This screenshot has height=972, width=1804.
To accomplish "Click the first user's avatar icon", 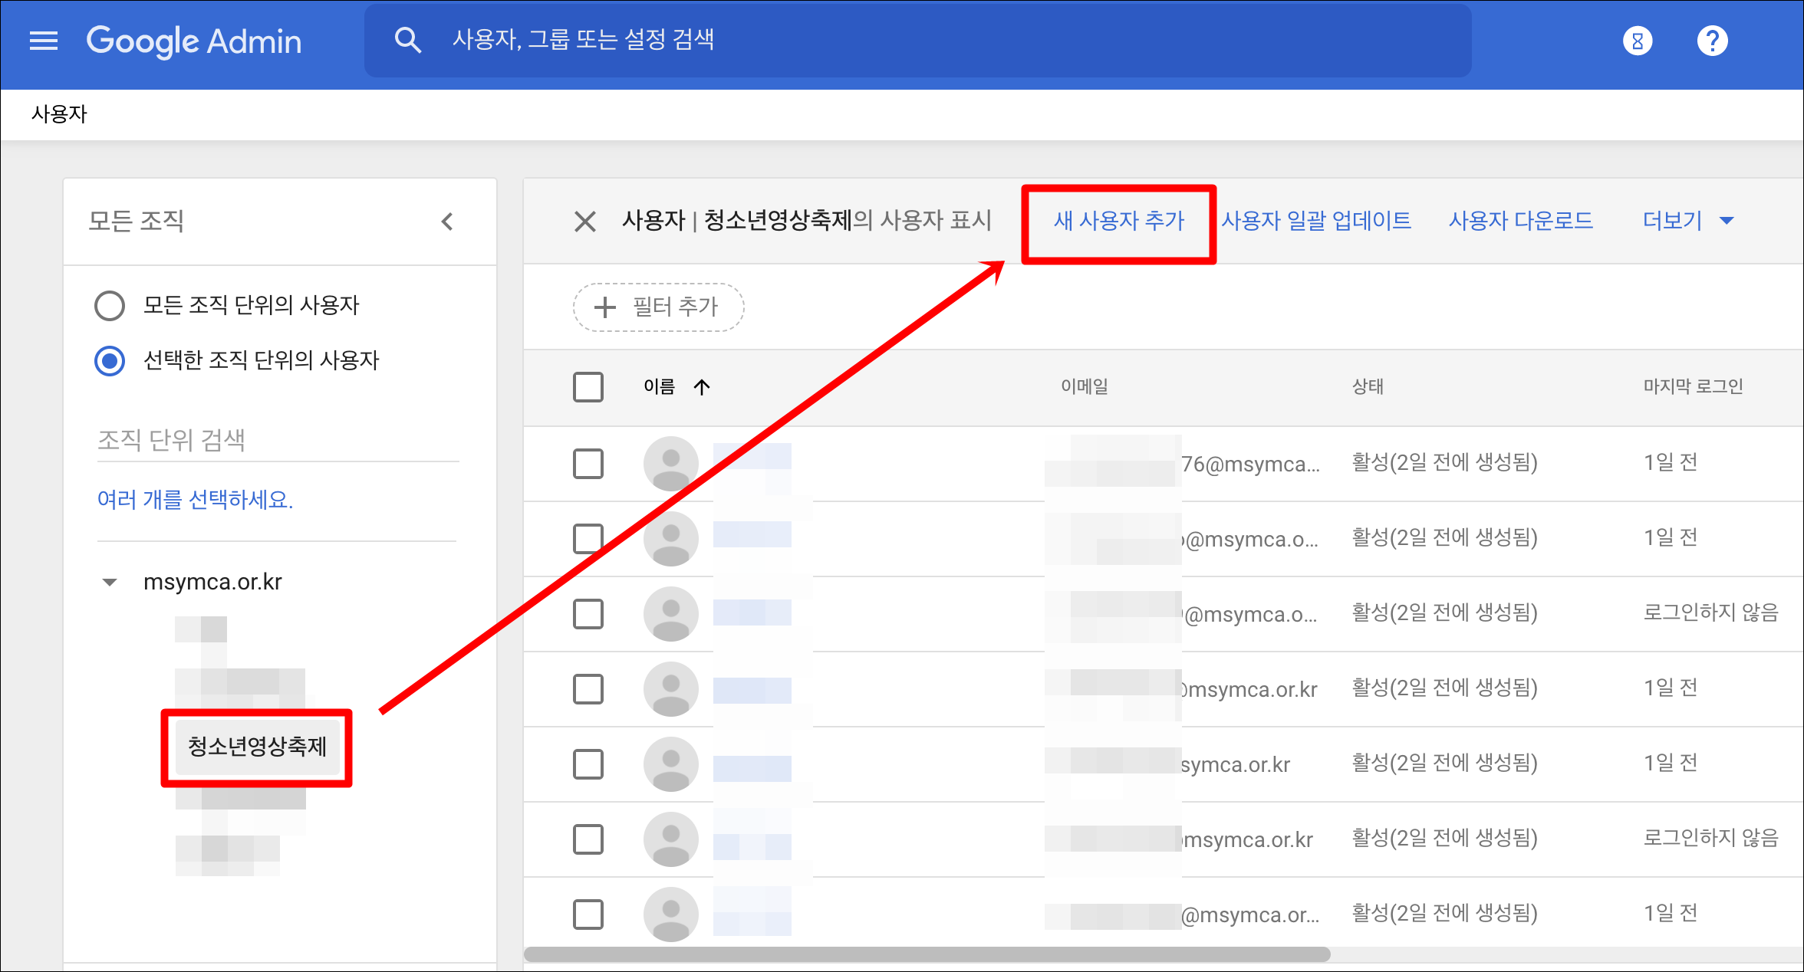I will [x=670, y=463].
